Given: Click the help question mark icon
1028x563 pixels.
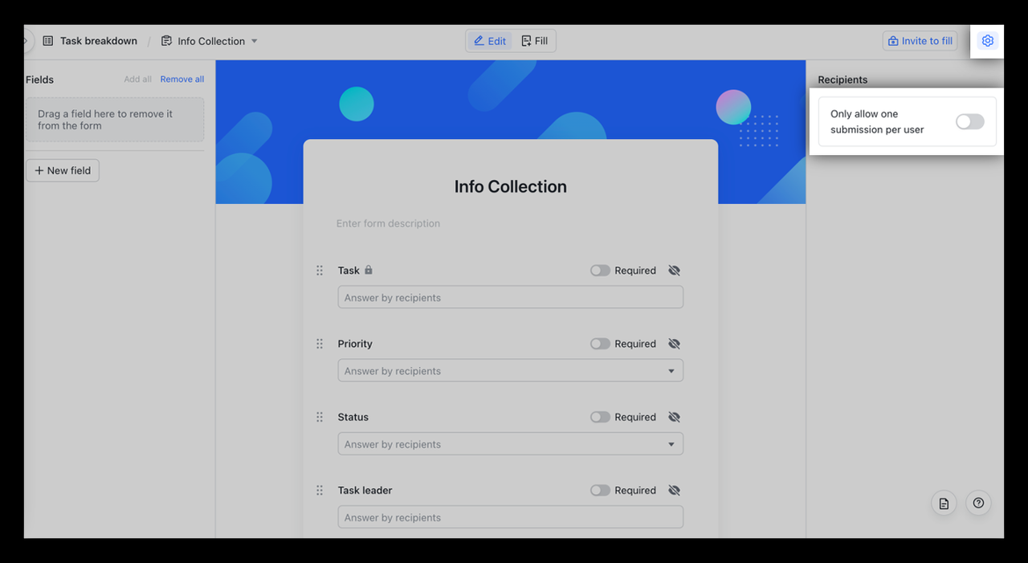Looking at the screenshot, I should coord(978,504).
